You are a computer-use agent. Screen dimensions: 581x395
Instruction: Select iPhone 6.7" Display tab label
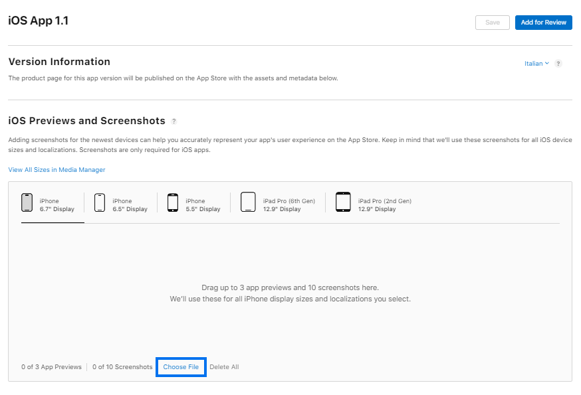point(57,205)
